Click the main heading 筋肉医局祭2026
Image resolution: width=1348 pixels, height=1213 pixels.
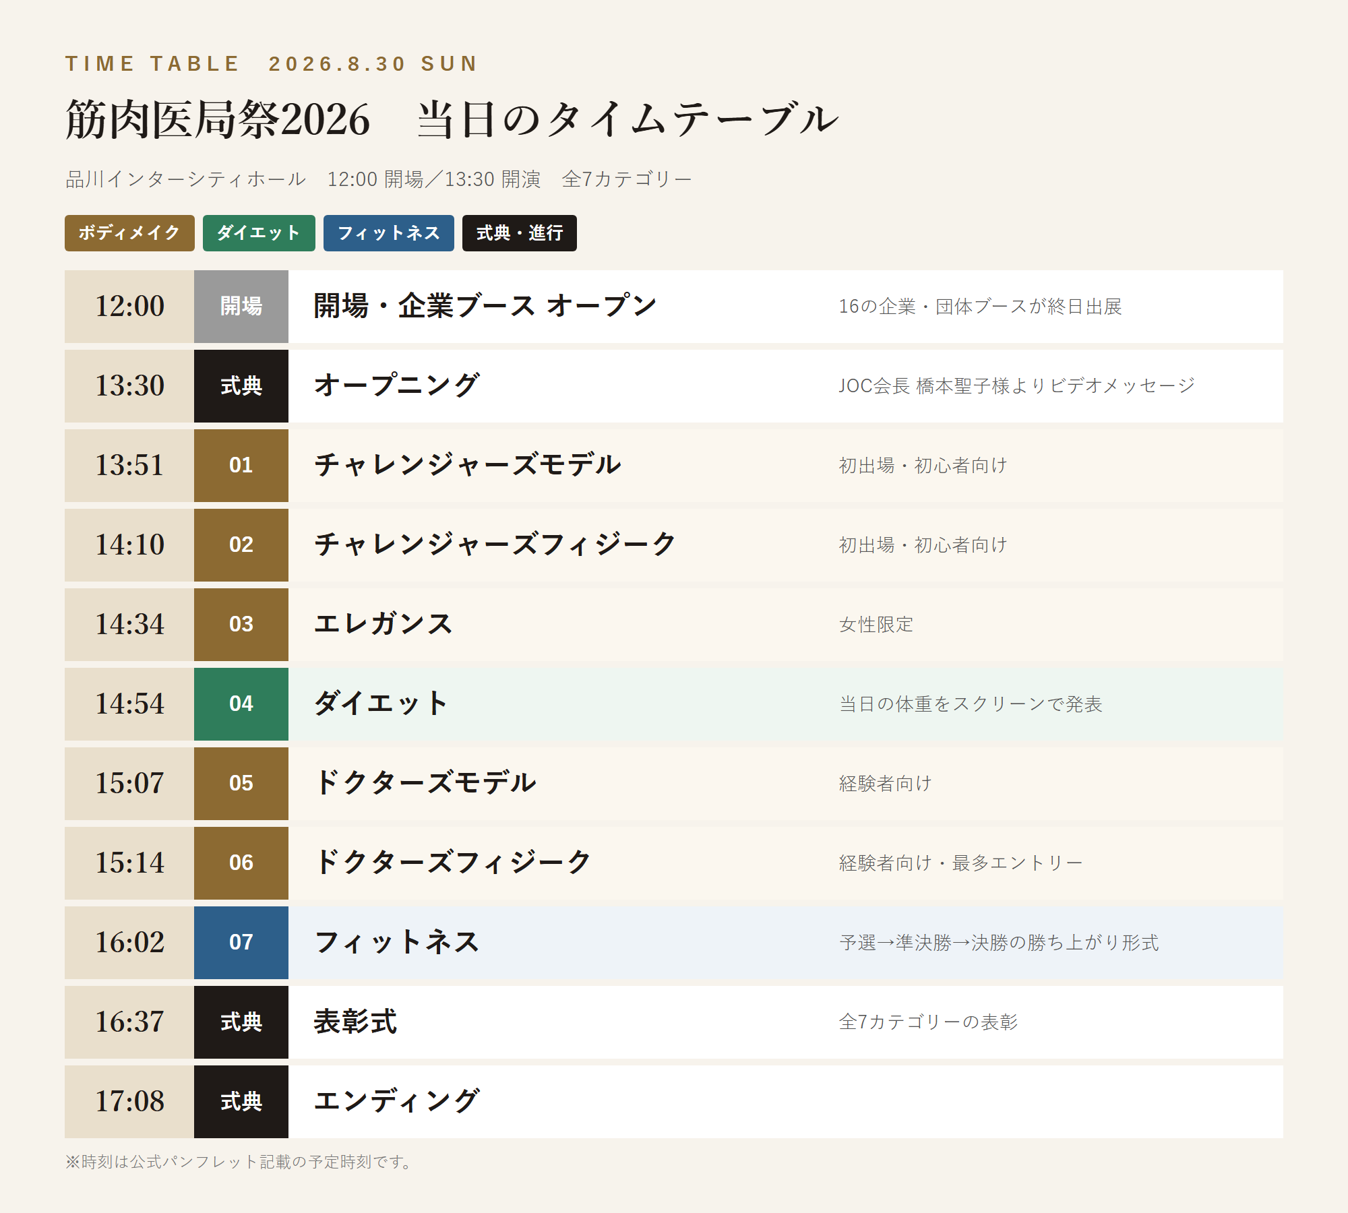(218, 120)
